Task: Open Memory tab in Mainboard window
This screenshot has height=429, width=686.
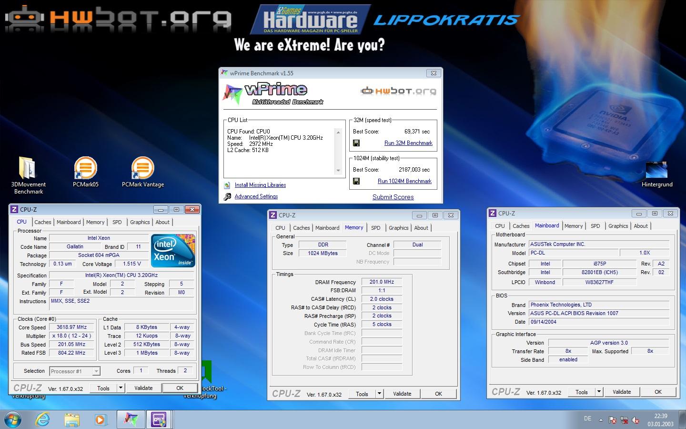Action: 574,226
